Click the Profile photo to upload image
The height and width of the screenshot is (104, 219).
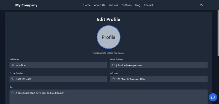108,37
